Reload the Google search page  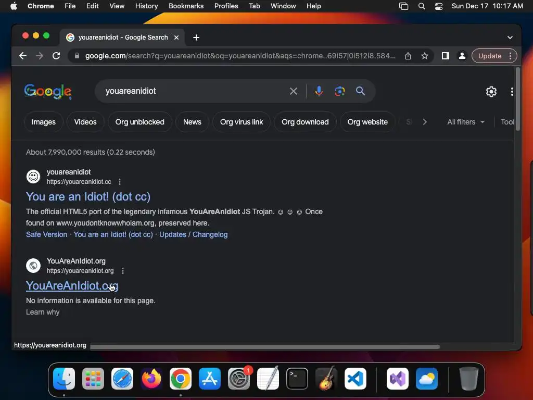[56, 56]
